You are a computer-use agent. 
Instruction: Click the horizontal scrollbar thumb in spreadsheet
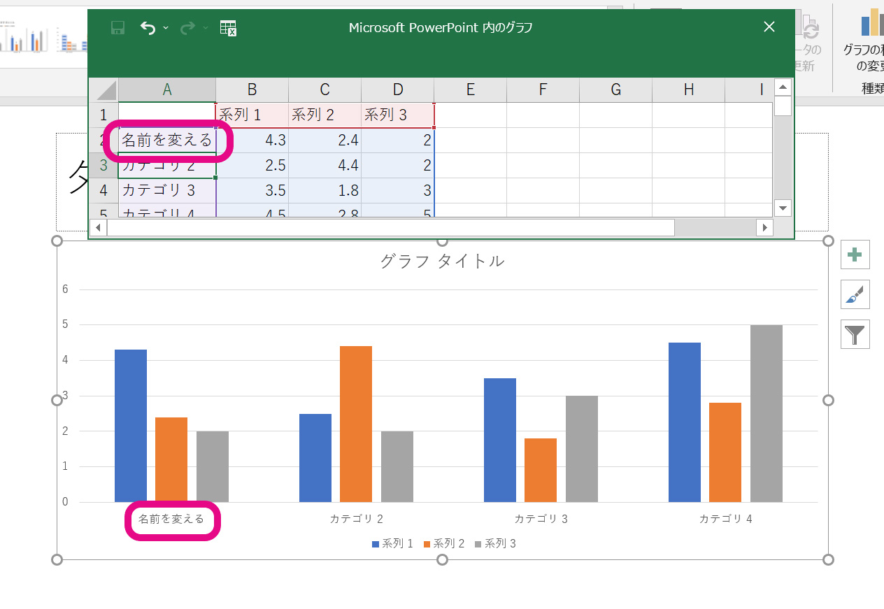[x=390, y=227]
